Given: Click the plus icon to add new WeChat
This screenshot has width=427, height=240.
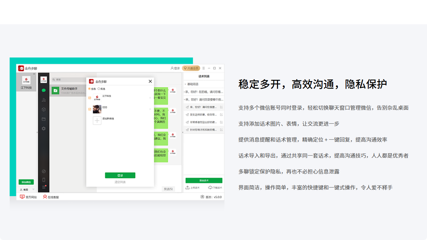Looking at the screenshot, I should point(97,120).
